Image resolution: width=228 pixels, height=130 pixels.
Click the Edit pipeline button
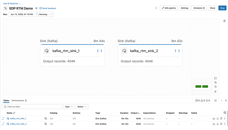(x=169, y=8)
